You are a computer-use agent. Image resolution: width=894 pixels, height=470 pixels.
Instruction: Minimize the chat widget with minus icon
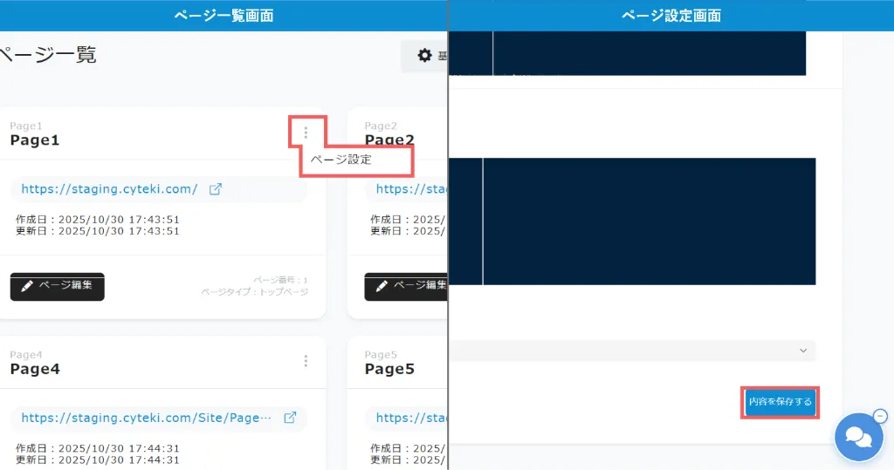880,416
